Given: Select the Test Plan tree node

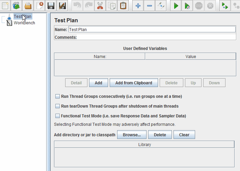Looking at the screenshot, I should [22, 17].
